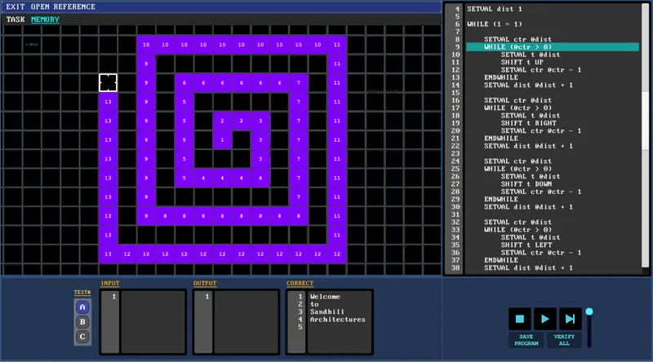Click the VERIFY ALL button

(x=564, y=340)
